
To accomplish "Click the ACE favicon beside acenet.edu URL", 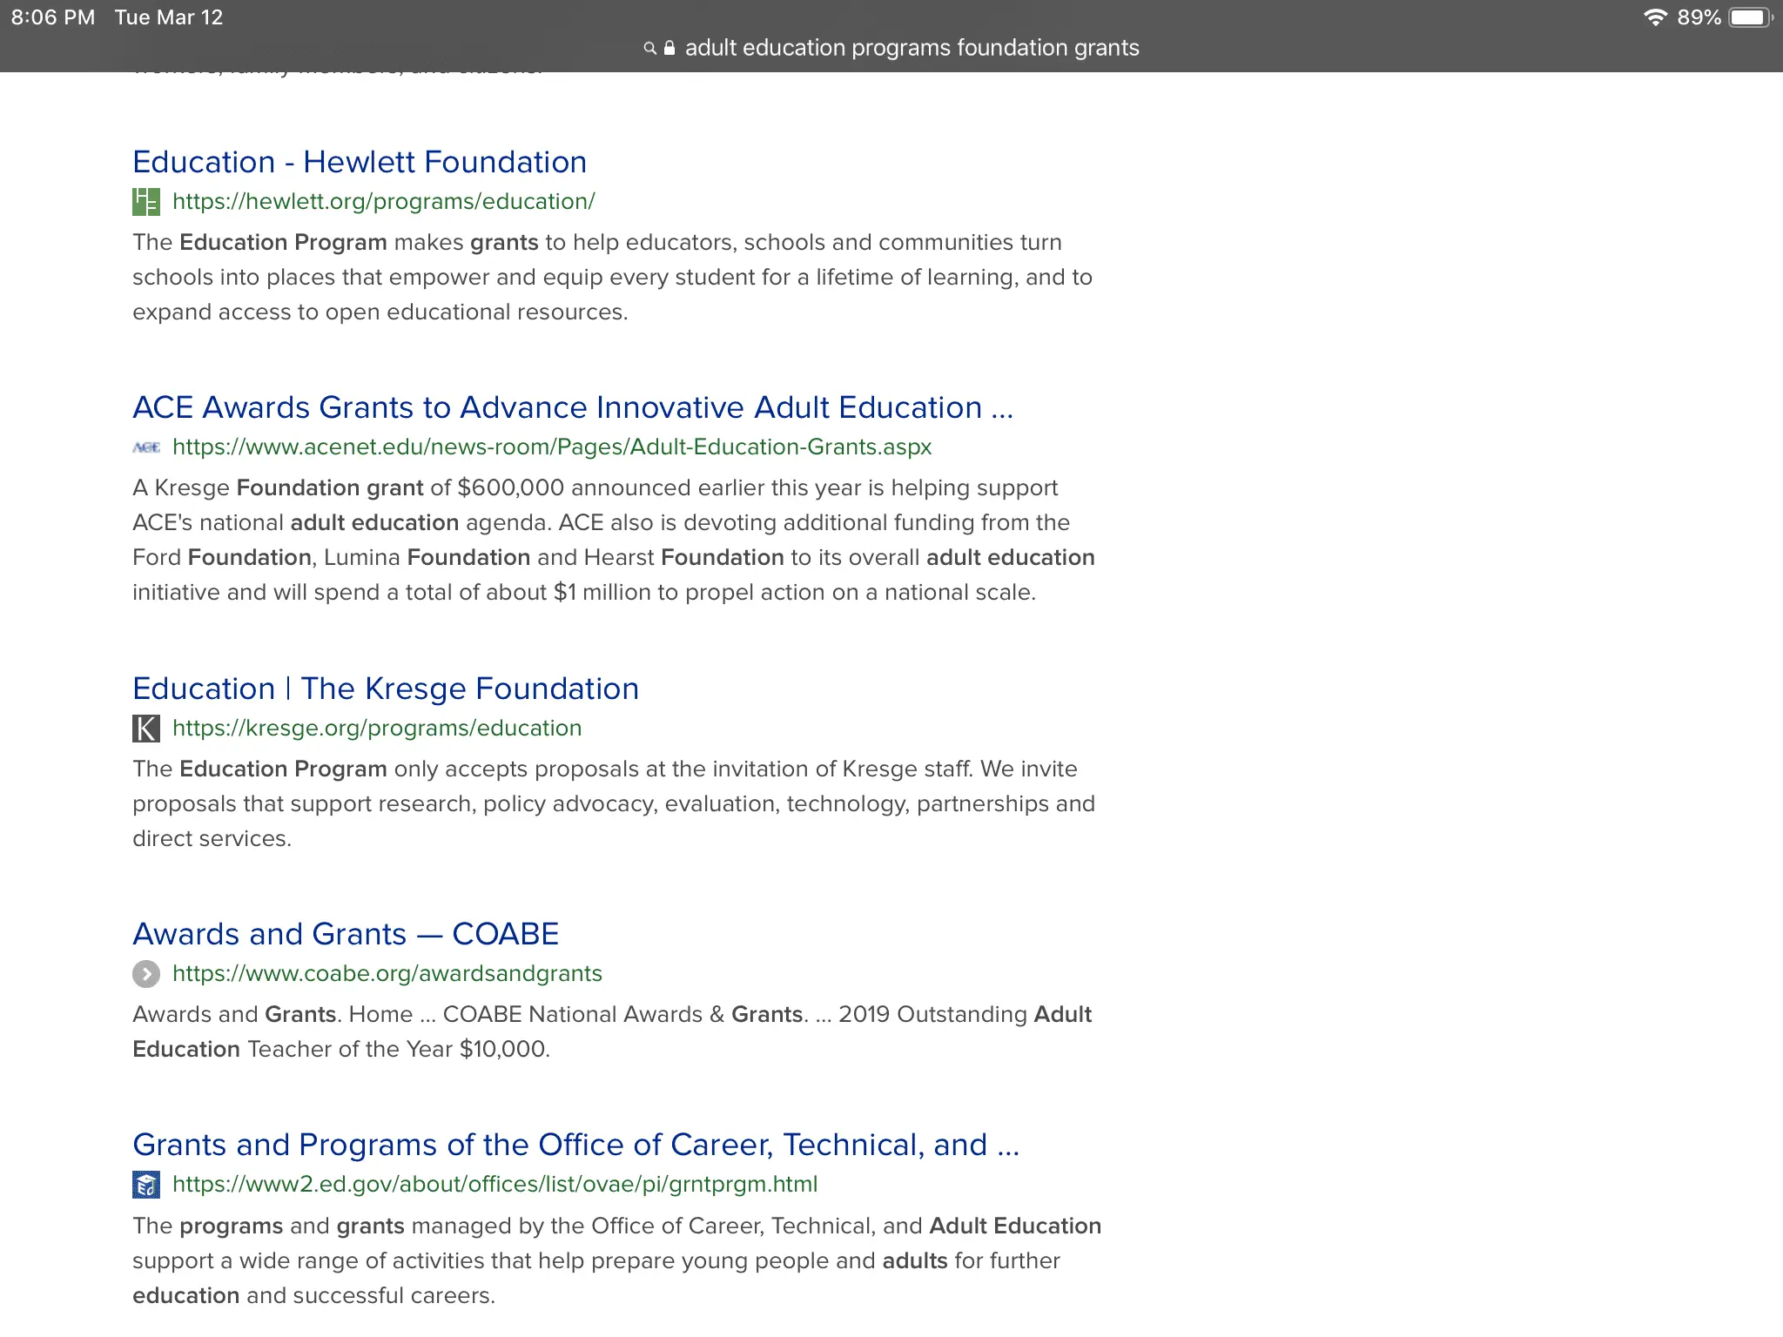I will pos(145,447).
